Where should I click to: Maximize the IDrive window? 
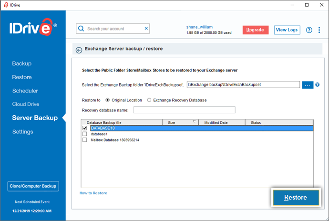(x=307, y=5)
